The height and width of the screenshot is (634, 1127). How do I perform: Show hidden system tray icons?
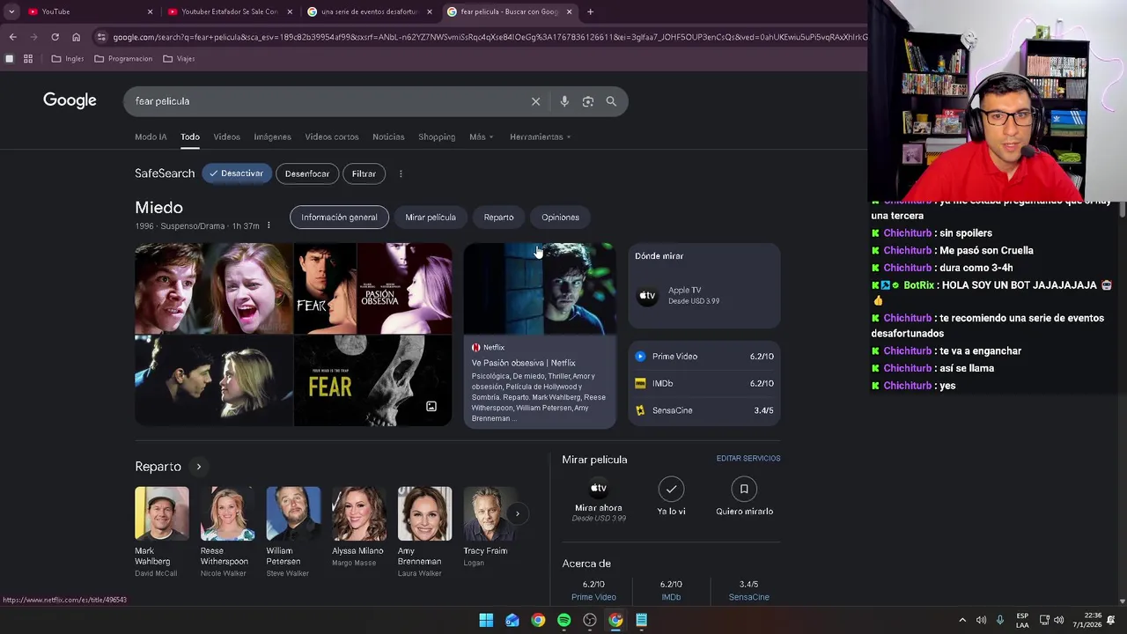tap(962, 620)
